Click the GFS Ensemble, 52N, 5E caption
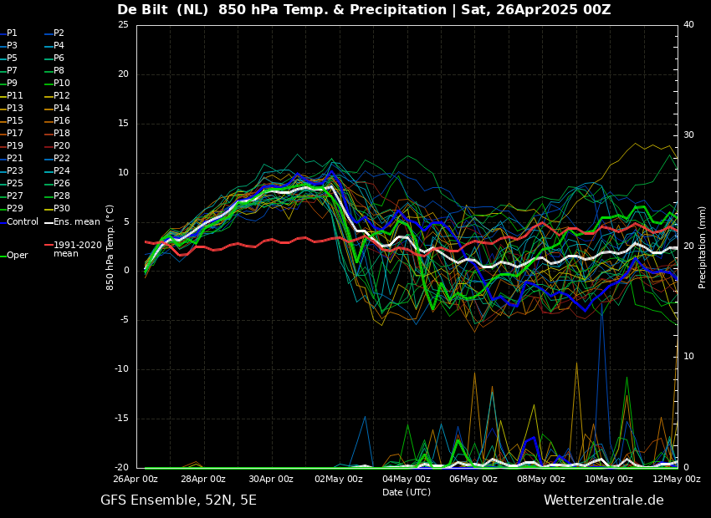 click(x=179, y=500)
